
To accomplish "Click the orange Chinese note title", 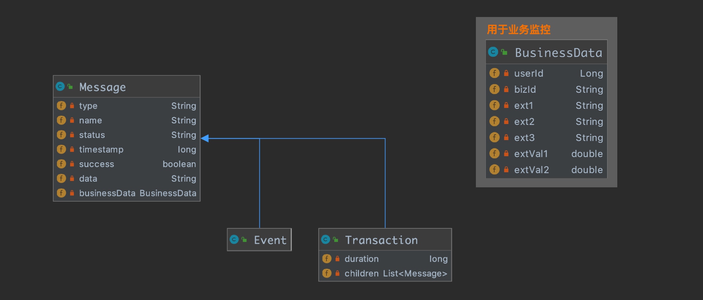I will pos(518,30).
